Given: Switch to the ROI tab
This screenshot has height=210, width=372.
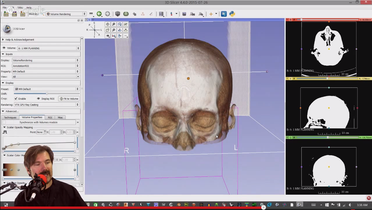Looking at the screenshot, I should coord(50,117).
